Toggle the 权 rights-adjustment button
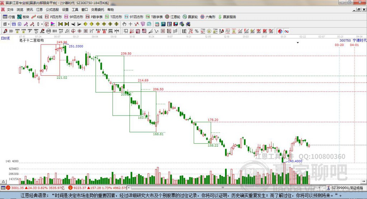The height and width of the screenshot is (199, 367). coord(47,24)
